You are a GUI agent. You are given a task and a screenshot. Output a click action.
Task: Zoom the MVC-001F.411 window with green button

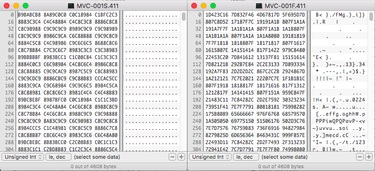213,6
